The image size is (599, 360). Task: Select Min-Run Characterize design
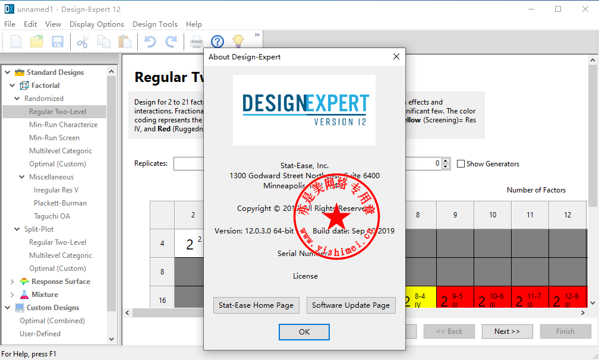64,125
